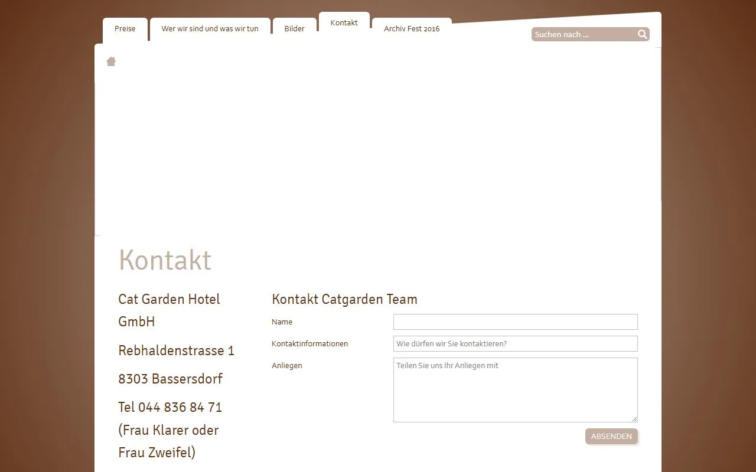Switch to the Bilder tab

pyautogui.click(x=294, y=28)
